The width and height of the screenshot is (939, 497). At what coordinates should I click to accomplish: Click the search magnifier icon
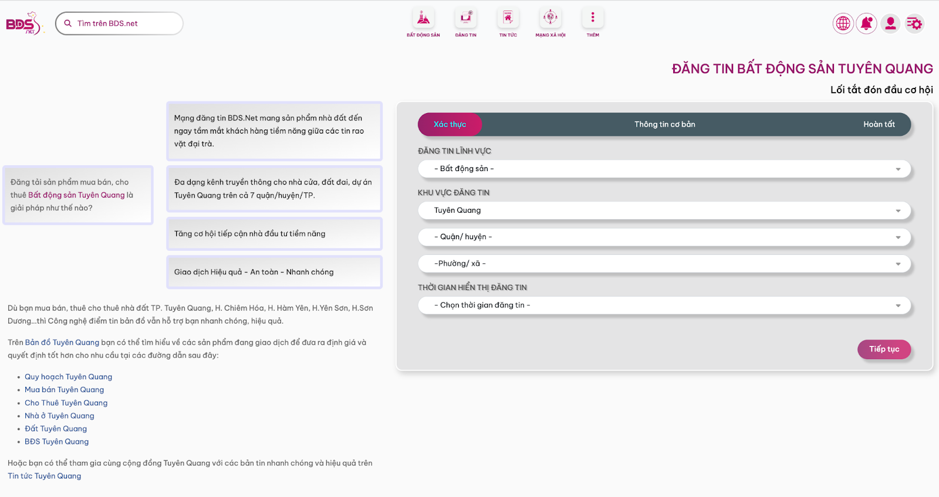[68, 23]
